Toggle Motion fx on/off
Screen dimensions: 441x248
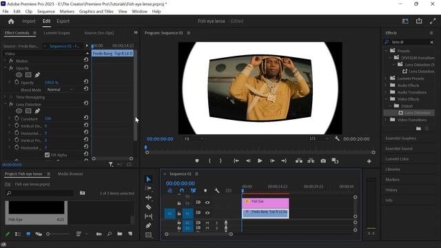pyautogui.click(x=11, y=61)
